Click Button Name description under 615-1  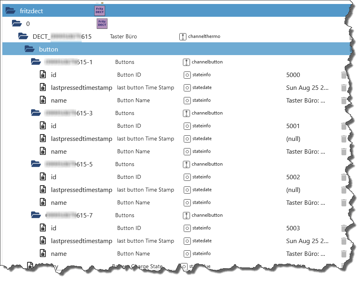[133, 101]
